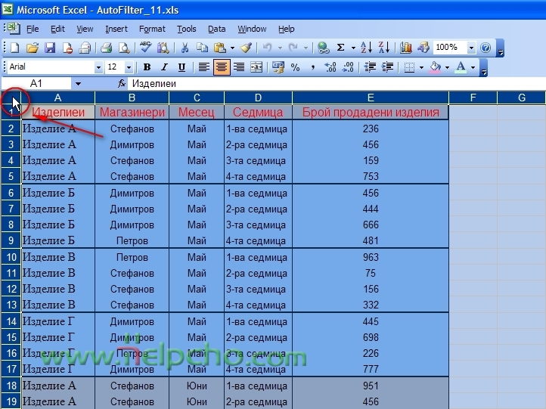
Task: Select row 10 header
Action: tap(11, 257)
